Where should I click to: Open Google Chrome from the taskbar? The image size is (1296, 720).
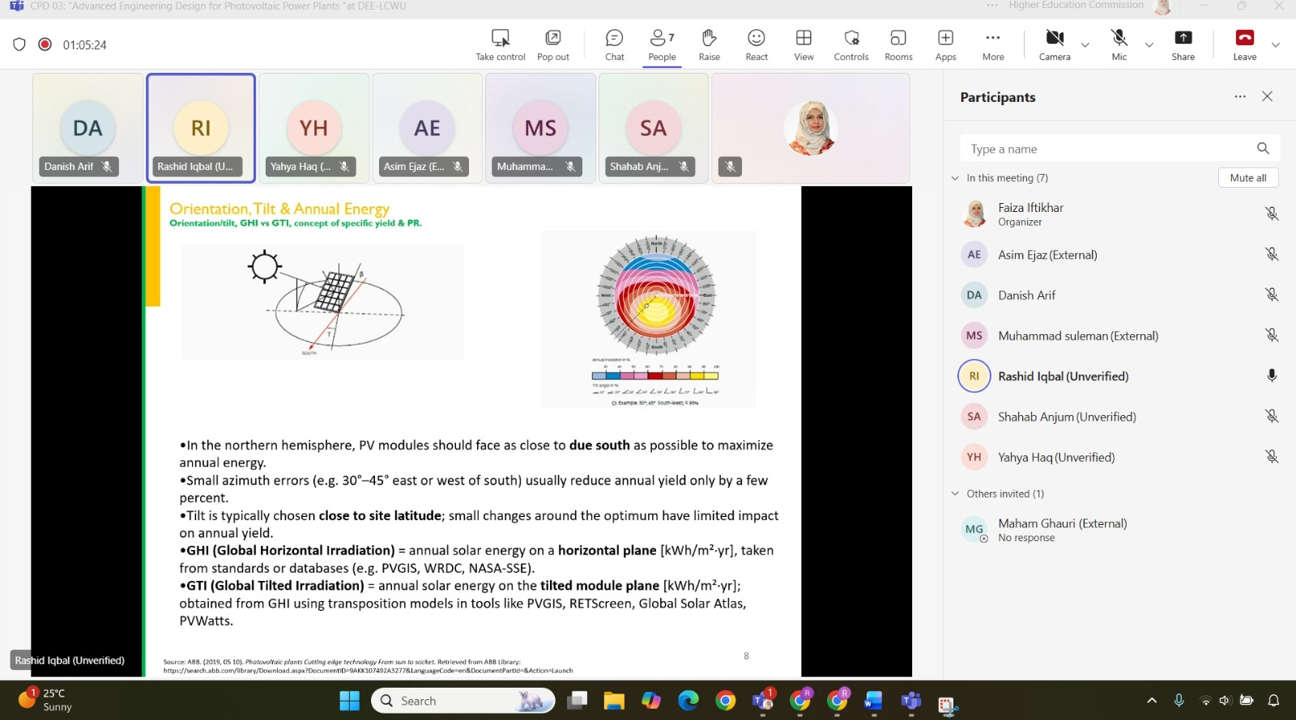(x=725, y=701)
